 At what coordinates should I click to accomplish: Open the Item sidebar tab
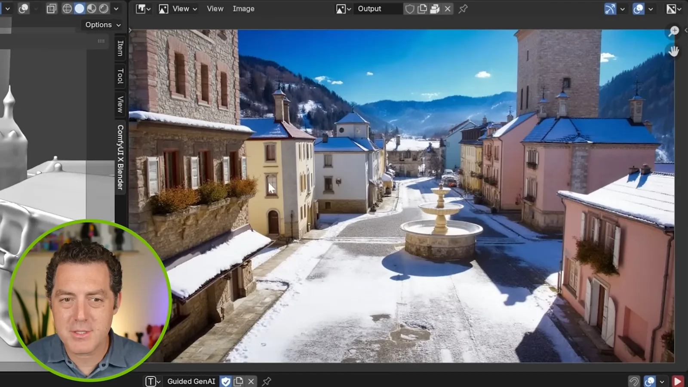coord(120,48)
